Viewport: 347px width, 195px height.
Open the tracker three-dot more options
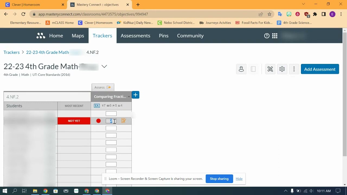click(x=294, y=69)
